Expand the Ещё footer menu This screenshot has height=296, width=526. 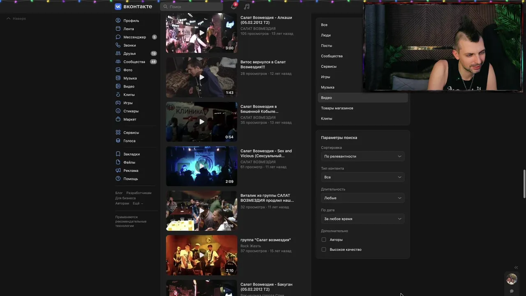138,203
